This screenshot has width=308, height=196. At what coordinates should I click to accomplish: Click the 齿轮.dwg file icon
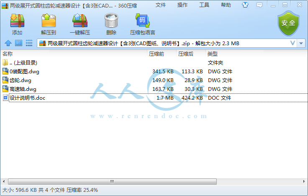[5, 80]
